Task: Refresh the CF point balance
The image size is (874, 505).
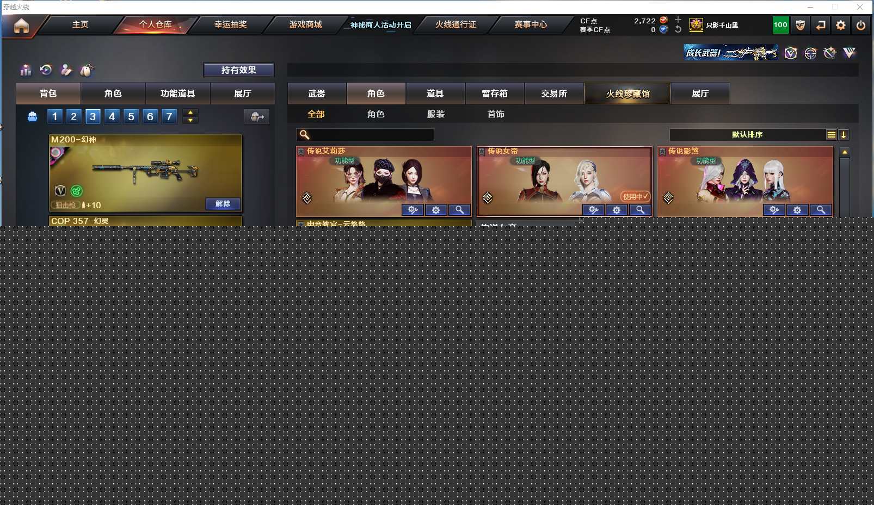Action: (678, 29)
